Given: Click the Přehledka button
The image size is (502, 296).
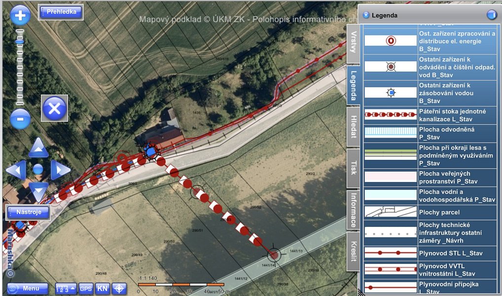Looking at the screenshot, I should (x=61, y=12).
